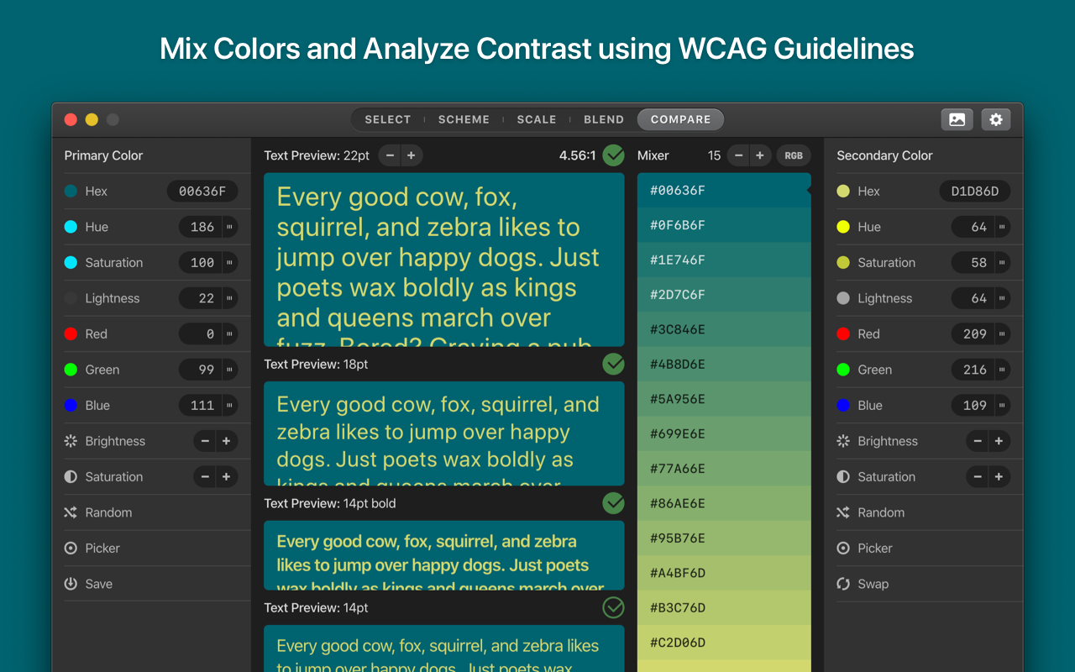Select the #5A956E mixer color swatch

point(724,399)
